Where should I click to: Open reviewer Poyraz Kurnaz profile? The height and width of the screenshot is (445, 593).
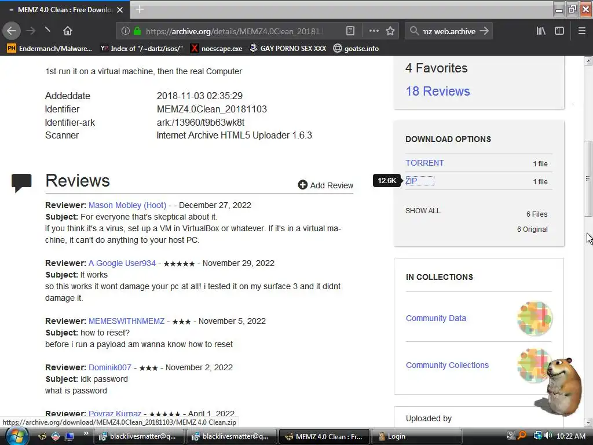pos(115,414)
